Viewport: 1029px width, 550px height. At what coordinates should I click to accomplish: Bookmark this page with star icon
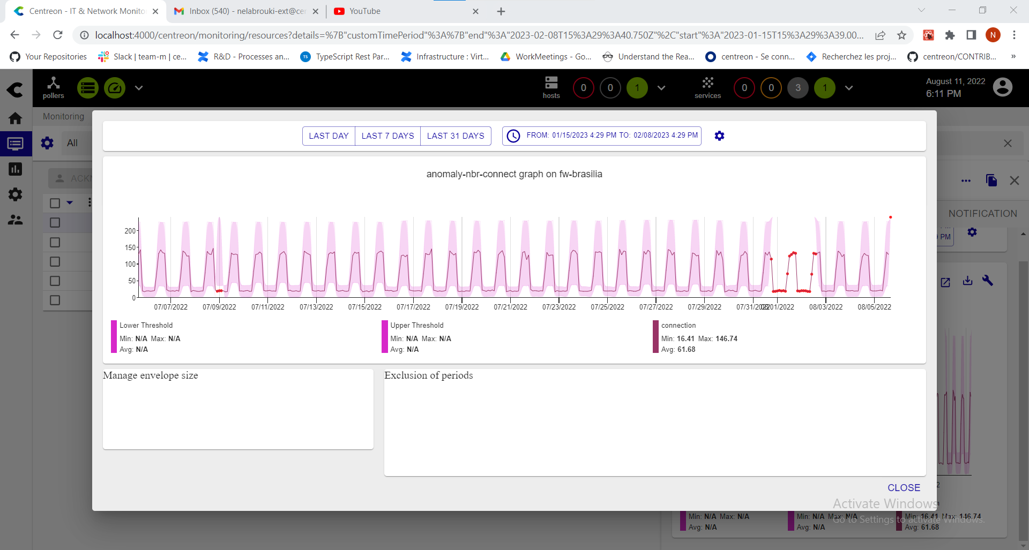point(901,35)
